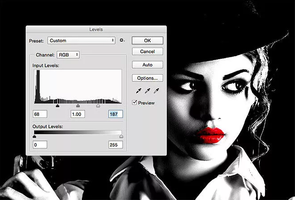
Task: Click the Auto levels button
Action: click(147, 65)
